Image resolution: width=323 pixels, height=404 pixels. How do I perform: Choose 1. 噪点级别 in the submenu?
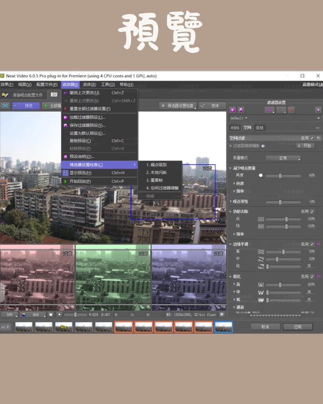pyautogui.click(x=160, y=165)
